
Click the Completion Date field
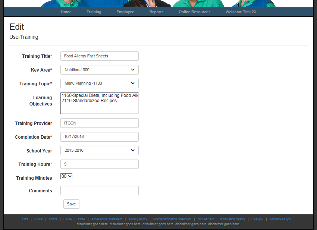coord(100,137)
